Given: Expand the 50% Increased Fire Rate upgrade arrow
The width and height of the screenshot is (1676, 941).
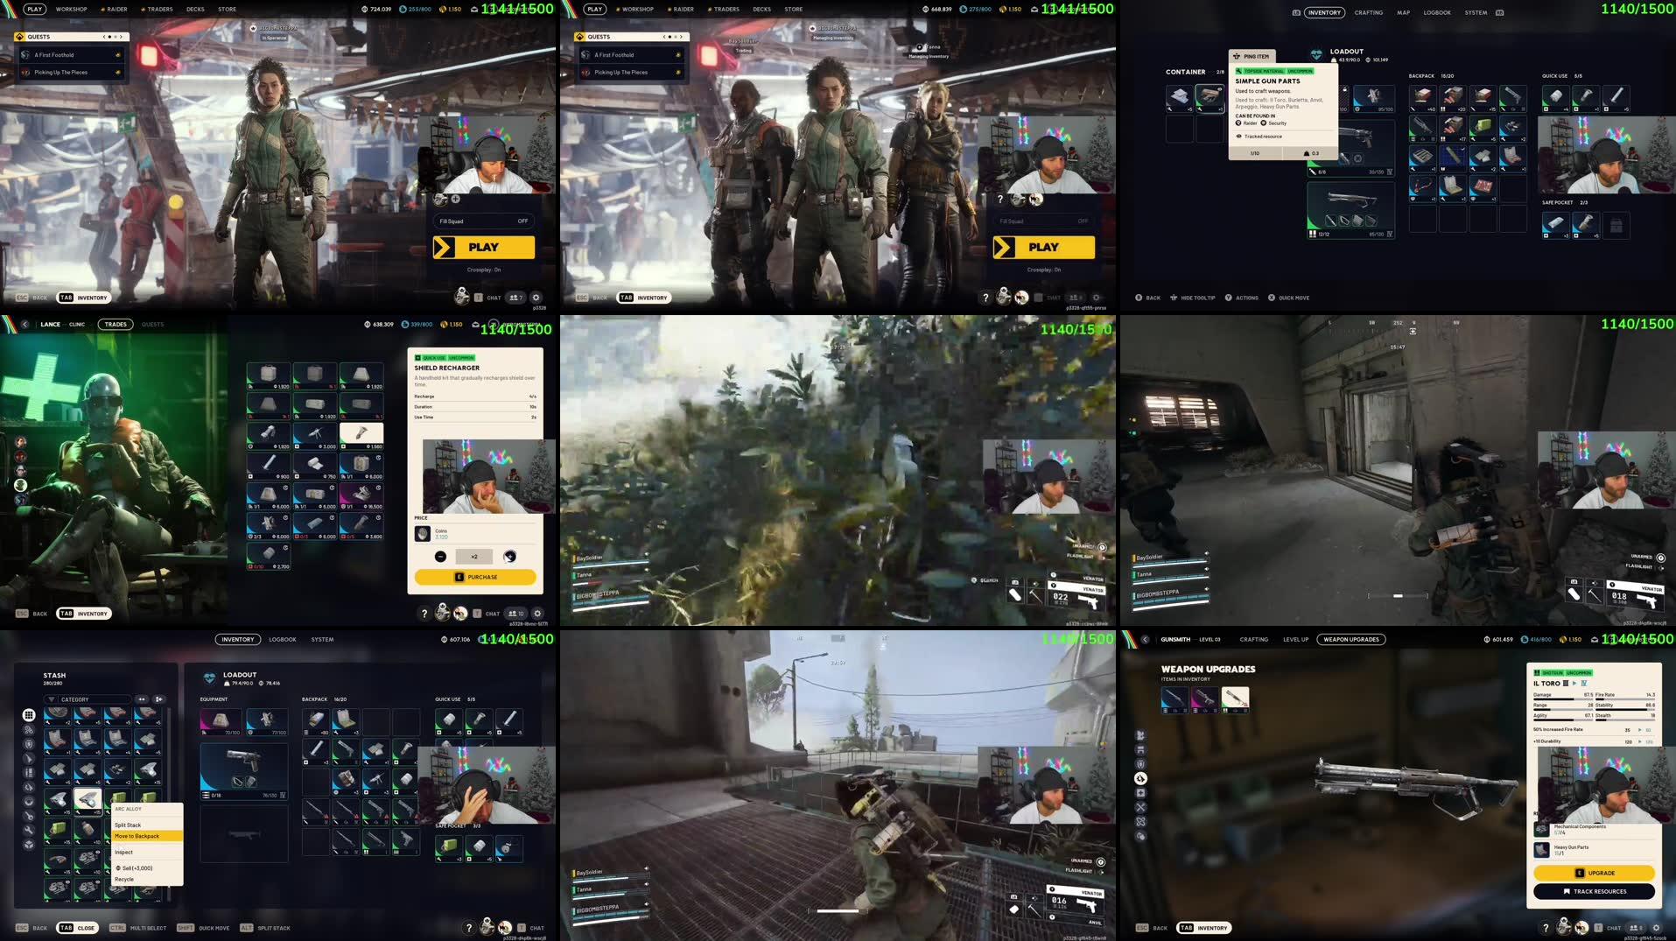Looking at the screenshot, I should 1639,730.
